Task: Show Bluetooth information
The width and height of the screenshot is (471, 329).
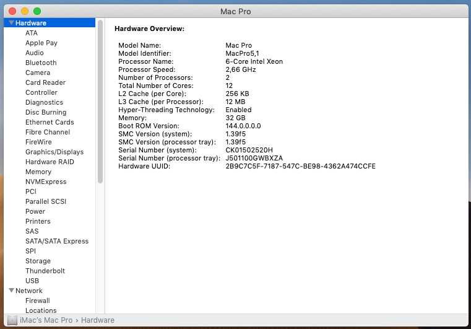Action: pos(41,63)
